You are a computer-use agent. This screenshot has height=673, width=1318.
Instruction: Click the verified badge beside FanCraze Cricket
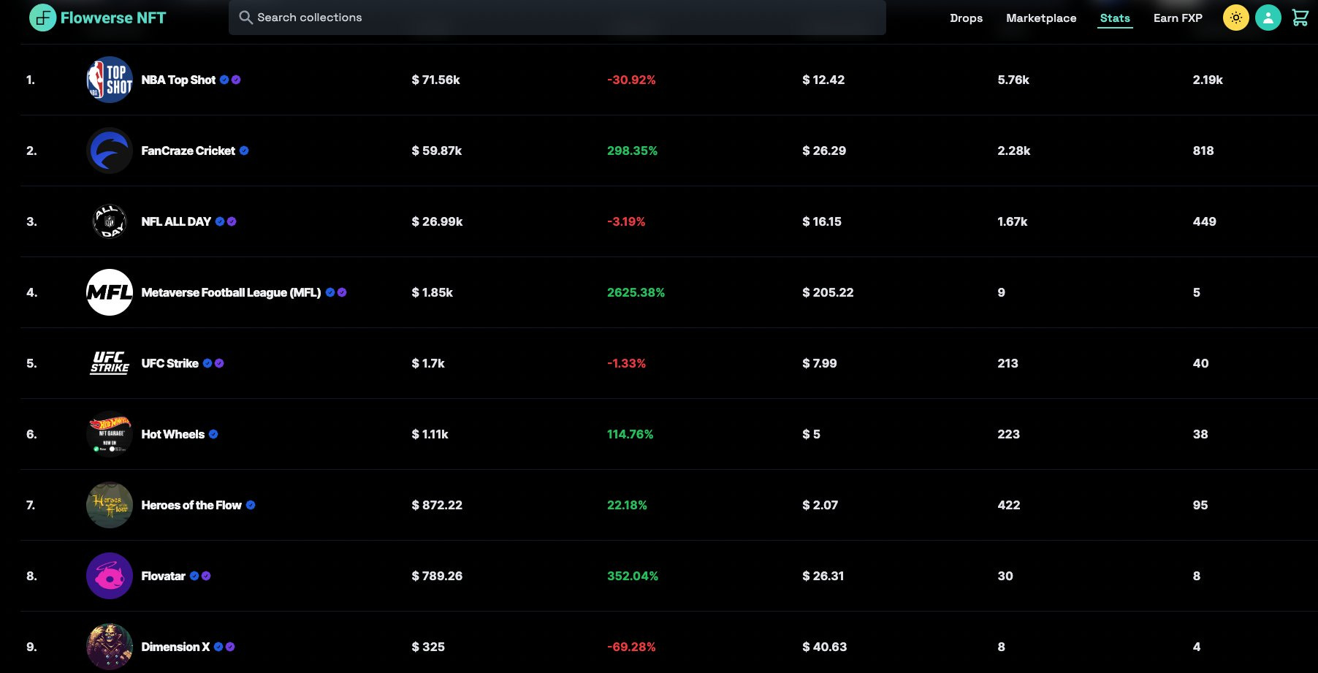pyautogui.click(x=244, y=151)
